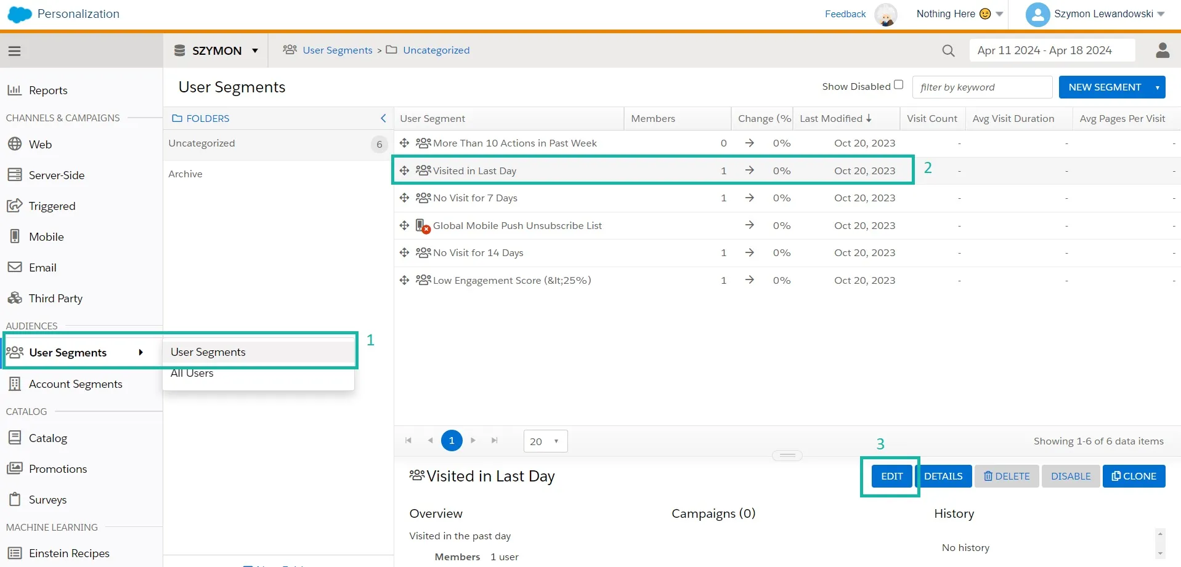Viewport: 1181px width, 567px height.
Task: Open the Reports section
Action: click(x=48, y=90)
